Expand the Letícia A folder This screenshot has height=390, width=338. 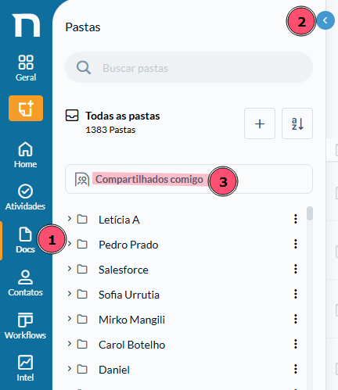tap(70, 219)
